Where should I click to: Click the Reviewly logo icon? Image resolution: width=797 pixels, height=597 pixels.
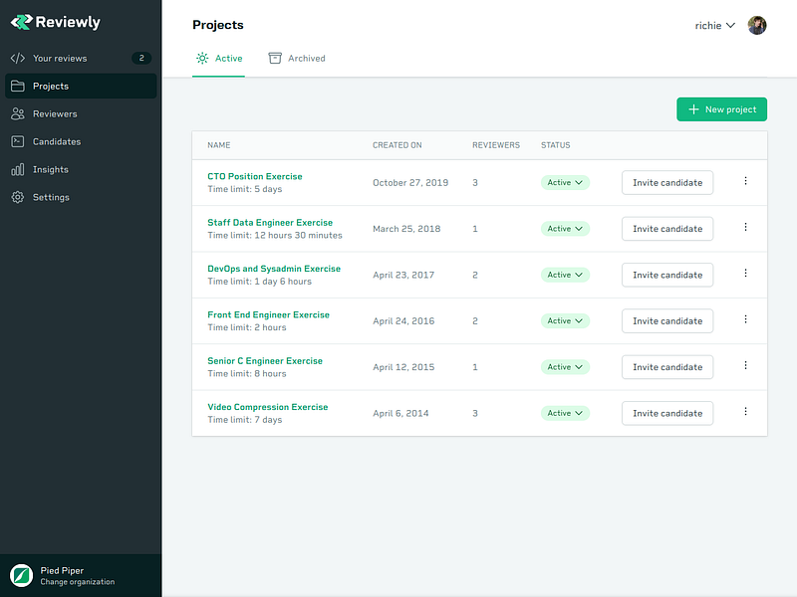coord(22,22)
